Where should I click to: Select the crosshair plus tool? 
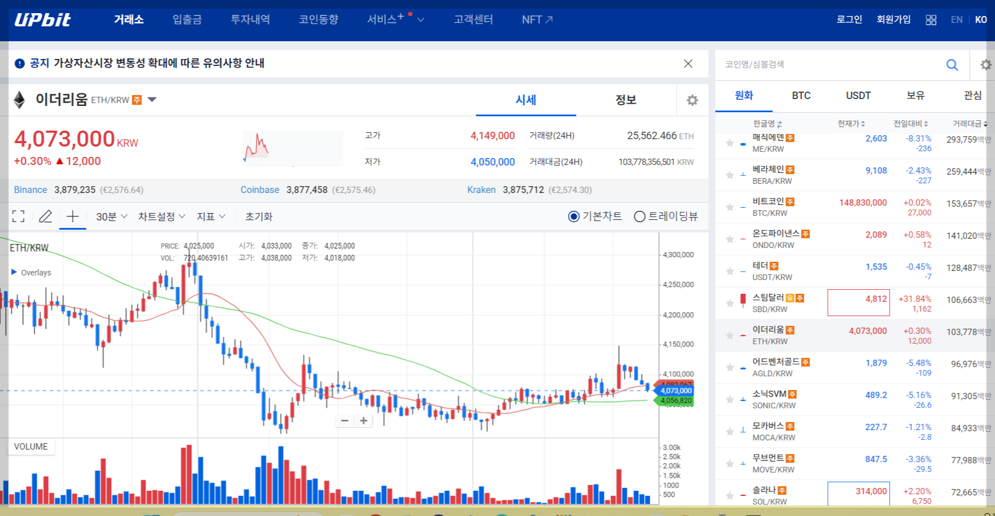(73, 216)
